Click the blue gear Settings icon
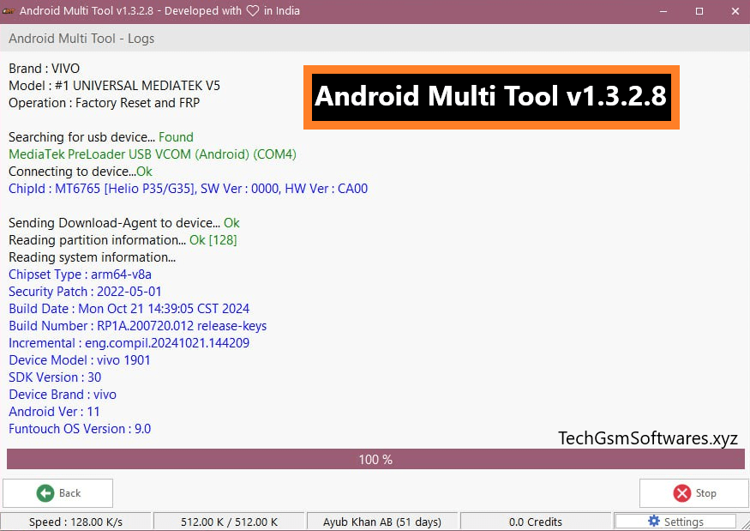The image size is (750, 531). (x=654, y=521)
